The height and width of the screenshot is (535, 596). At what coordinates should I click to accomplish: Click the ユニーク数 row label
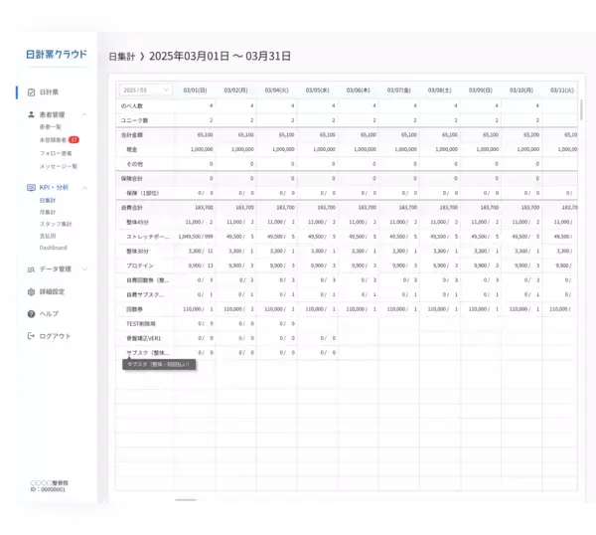pyautogui.click(x=134, y=120)
